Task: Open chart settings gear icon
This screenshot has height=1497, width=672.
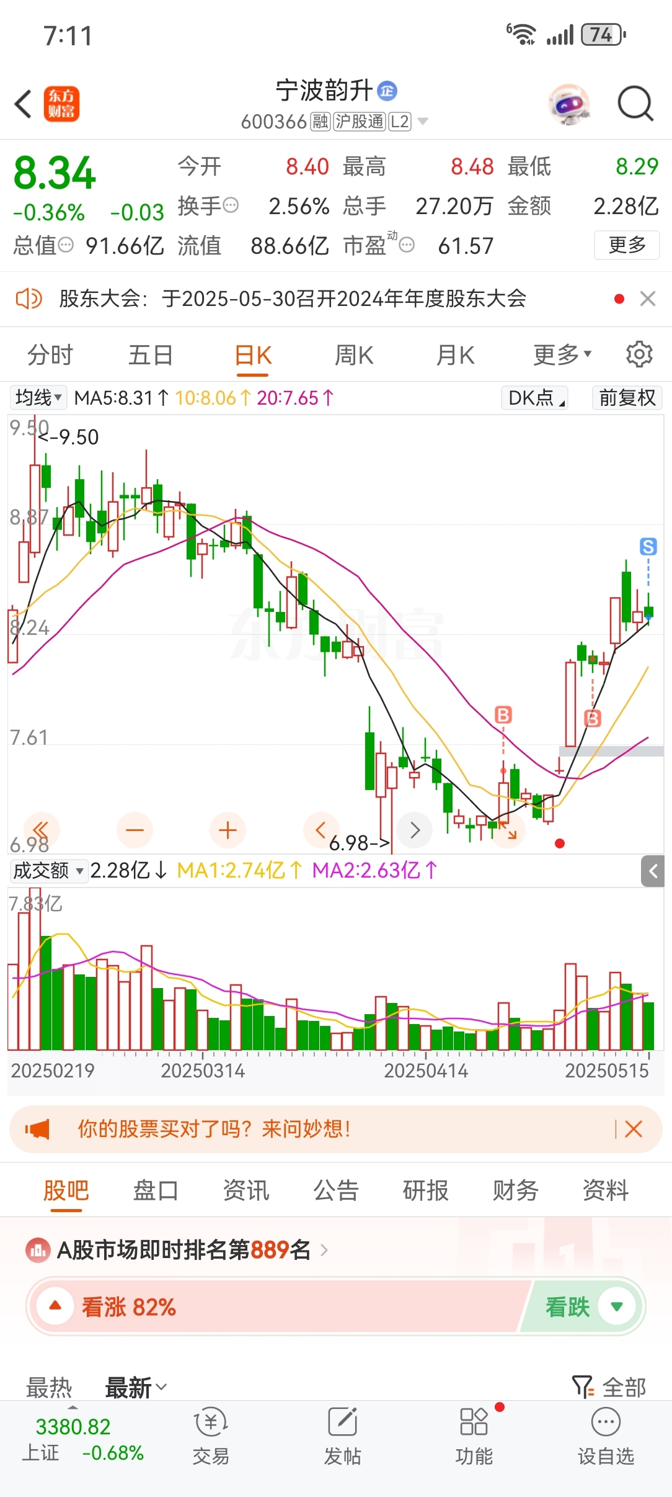Action: 639,354
